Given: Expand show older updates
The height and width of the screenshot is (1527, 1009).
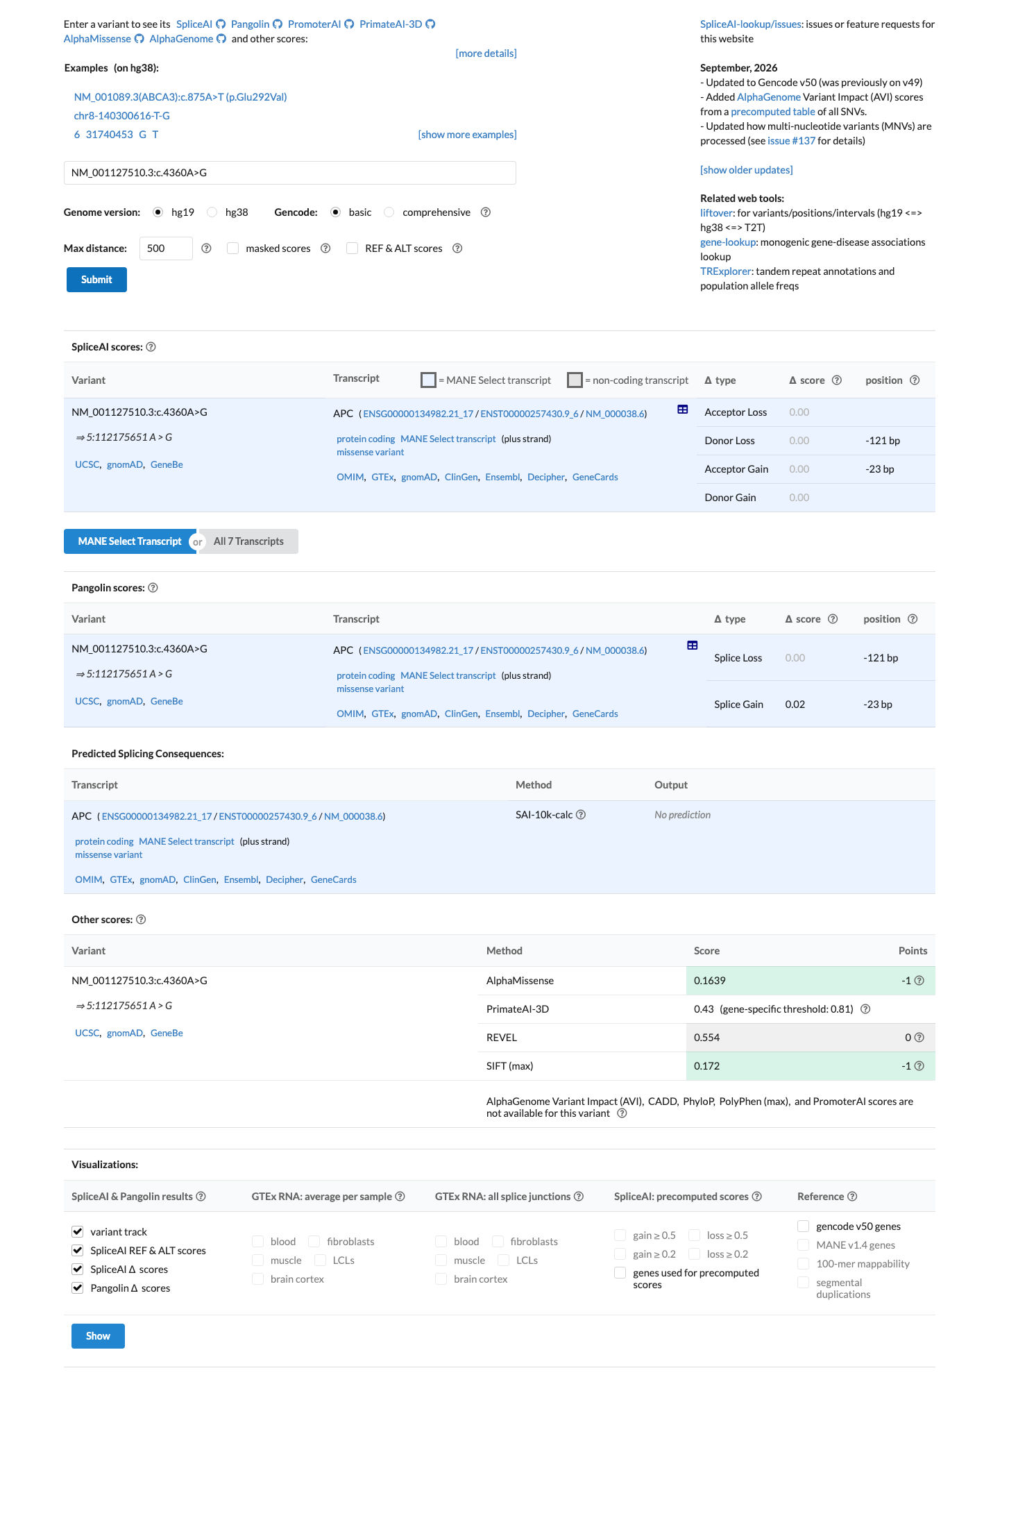Looking at the screenshot, I should (x=746, y=170).
